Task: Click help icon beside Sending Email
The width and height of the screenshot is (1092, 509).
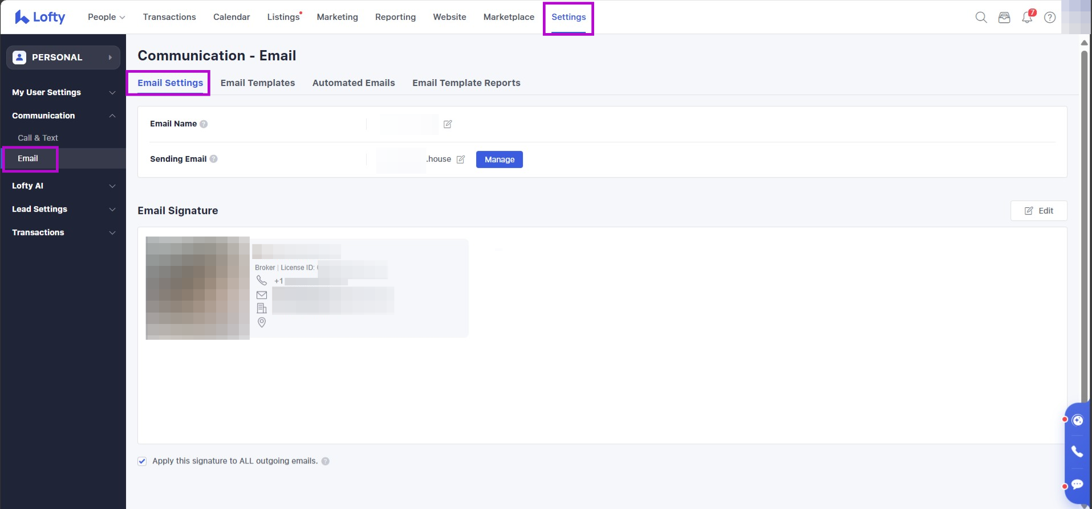Action: [x=214, y=159]
